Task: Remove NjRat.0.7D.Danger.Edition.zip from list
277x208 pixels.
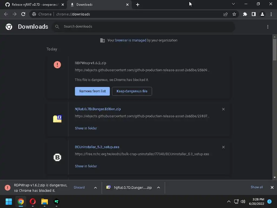Action: 223,109
